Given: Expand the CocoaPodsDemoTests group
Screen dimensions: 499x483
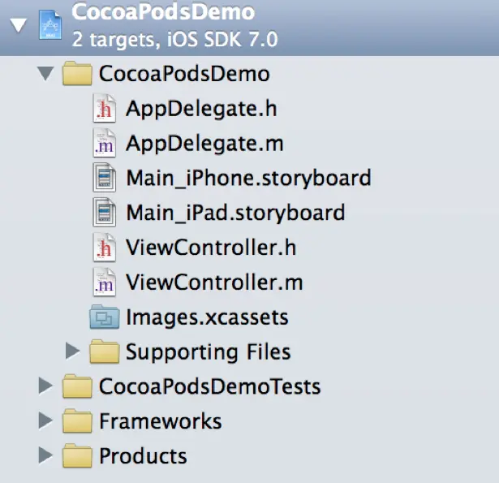Looking at the screenshot, I should 45,386.
